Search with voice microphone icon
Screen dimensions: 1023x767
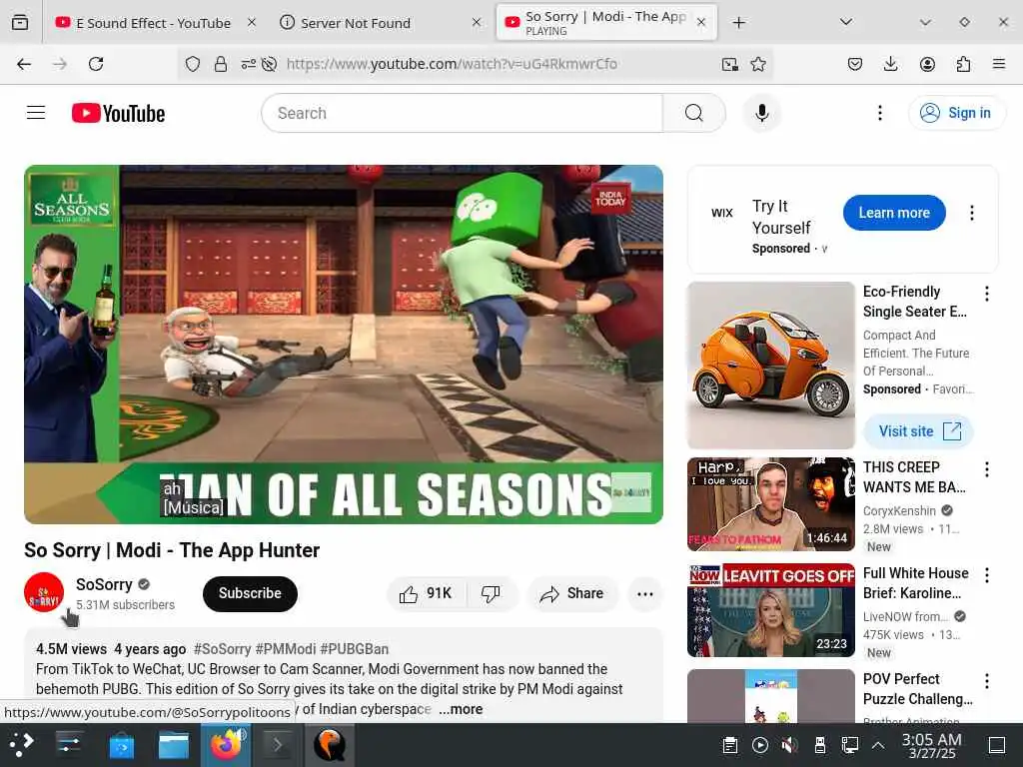[x=761, y=113]
